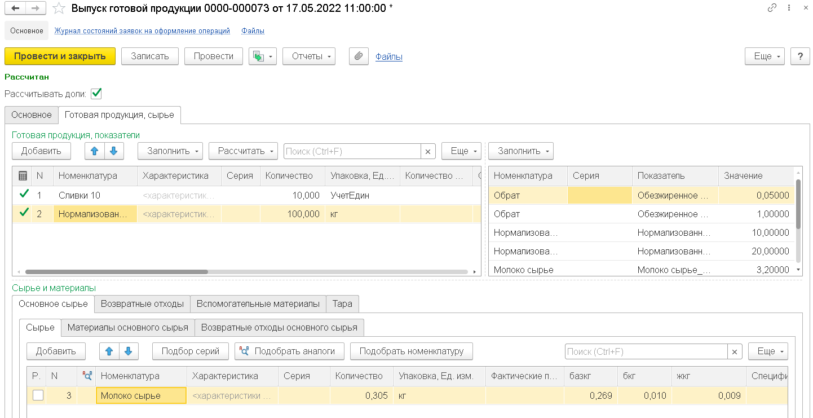Sort by Значение column header
The height and width of the screenshot is (418, 813).
coord(757,176)
